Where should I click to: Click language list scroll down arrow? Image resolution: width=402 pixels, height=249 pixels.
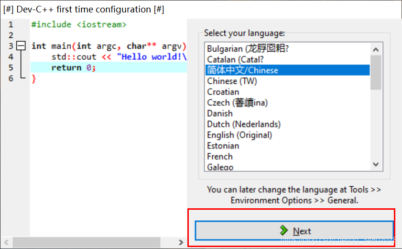click(x=376, y=164)
